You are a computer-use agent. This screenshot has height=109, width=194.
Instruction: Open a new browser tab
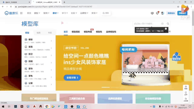coord(64,2)
